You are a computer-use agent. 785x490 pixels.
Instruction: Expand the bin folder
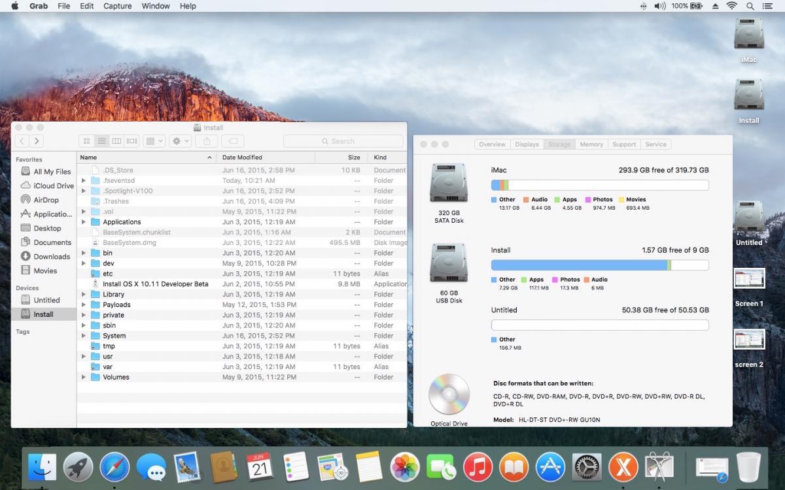(x=84, y=253)
